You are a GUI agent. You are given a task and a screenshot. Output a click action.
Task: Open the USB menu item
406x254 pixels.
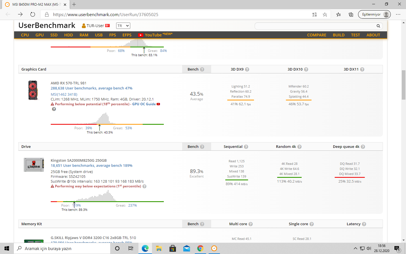point(99,35)
